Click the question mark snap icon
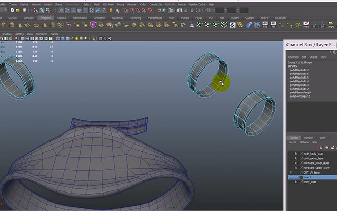337x211 pixels. (x=104, y=10)
